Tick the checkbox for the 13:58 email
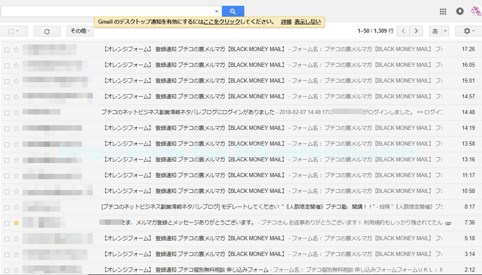Image resolution: width=482 pixels, height=275 pixels. pos(7,145)
